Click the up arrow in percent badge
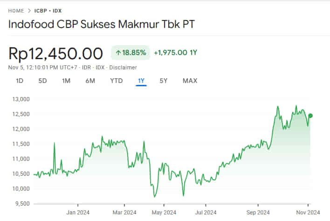The height and width of the screenshot is (221, 330). click(x=118, y=52)
